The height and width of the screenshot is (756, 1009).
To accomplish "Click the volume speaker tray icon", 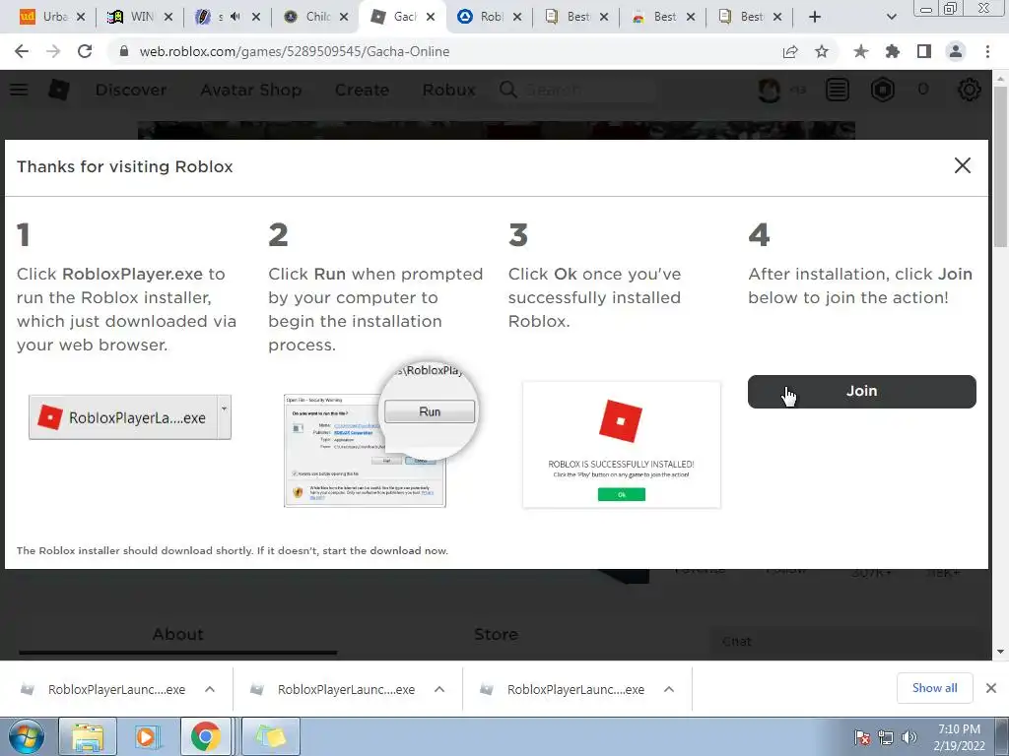I will [x=909, y=737].
